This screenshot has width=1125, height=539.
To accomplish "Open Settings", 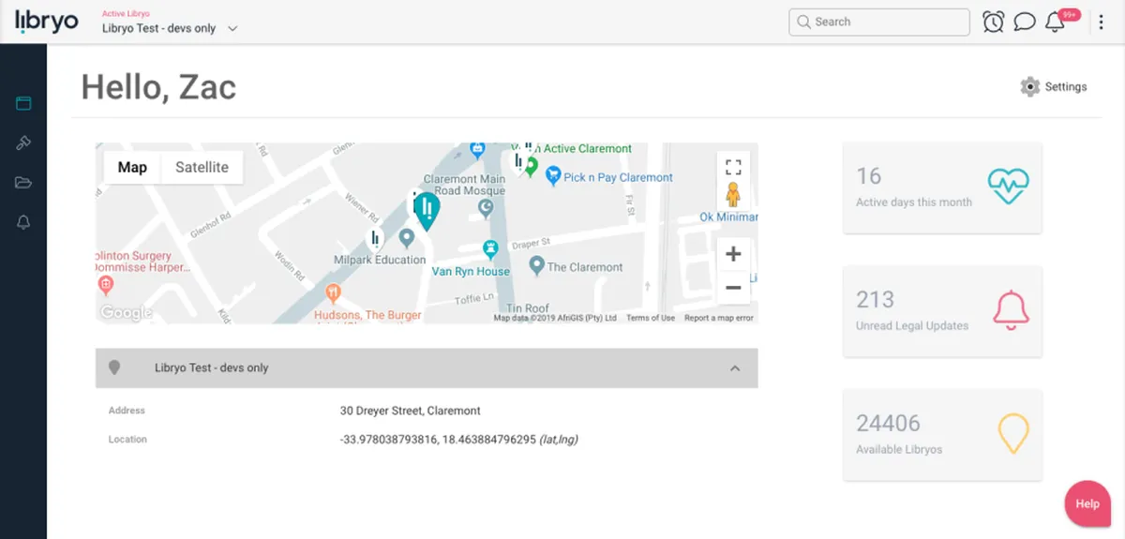I will tap(1054, 86).
